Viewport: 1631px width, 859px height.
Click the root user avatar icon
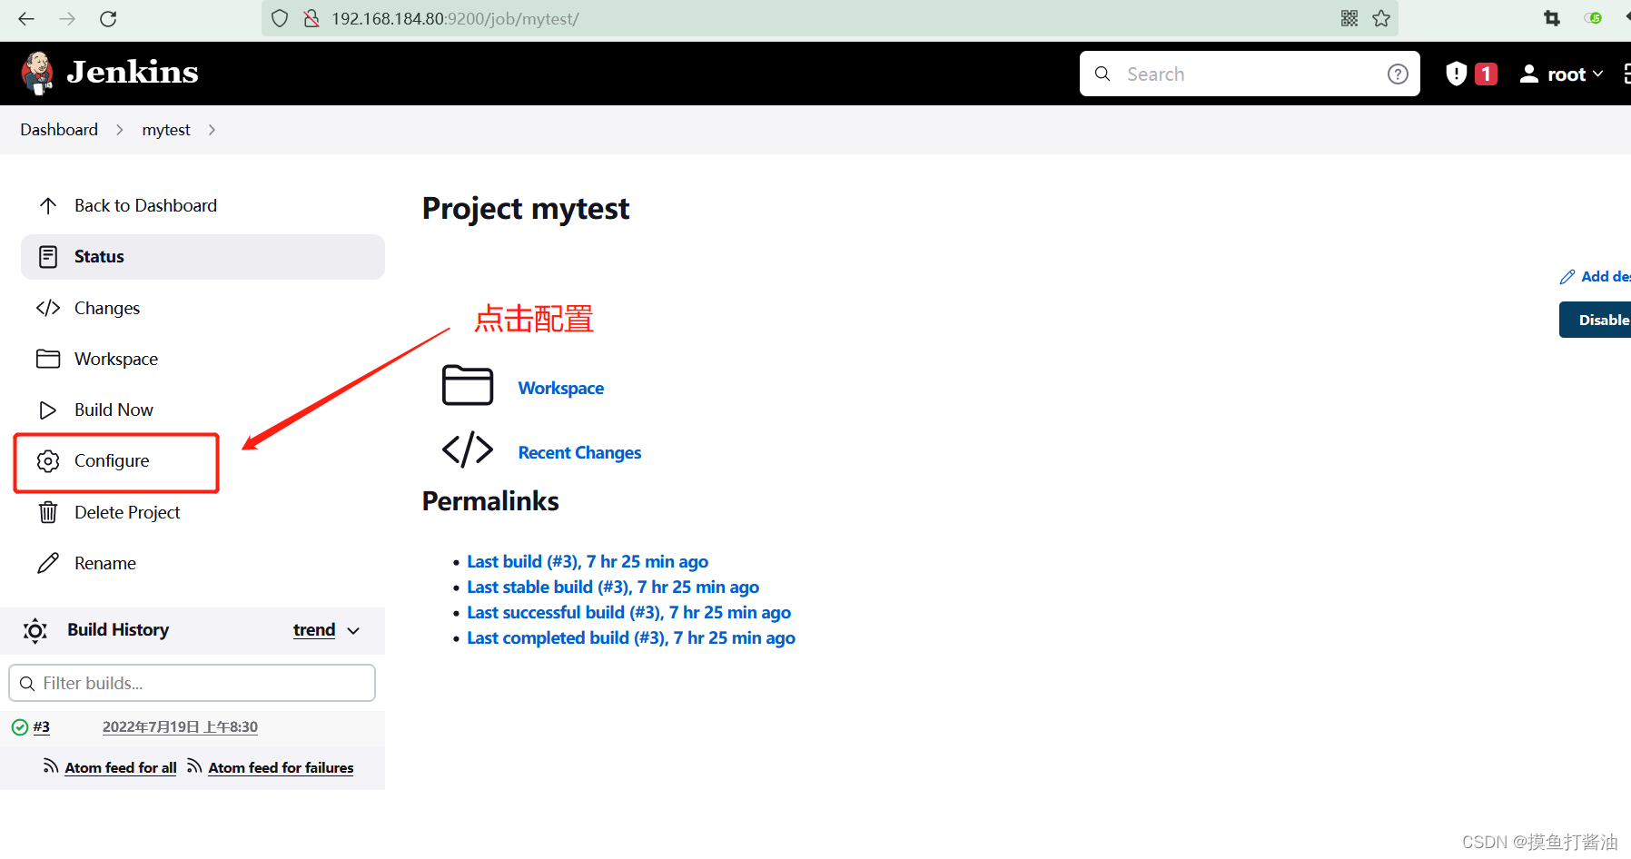click(1529, 74)
